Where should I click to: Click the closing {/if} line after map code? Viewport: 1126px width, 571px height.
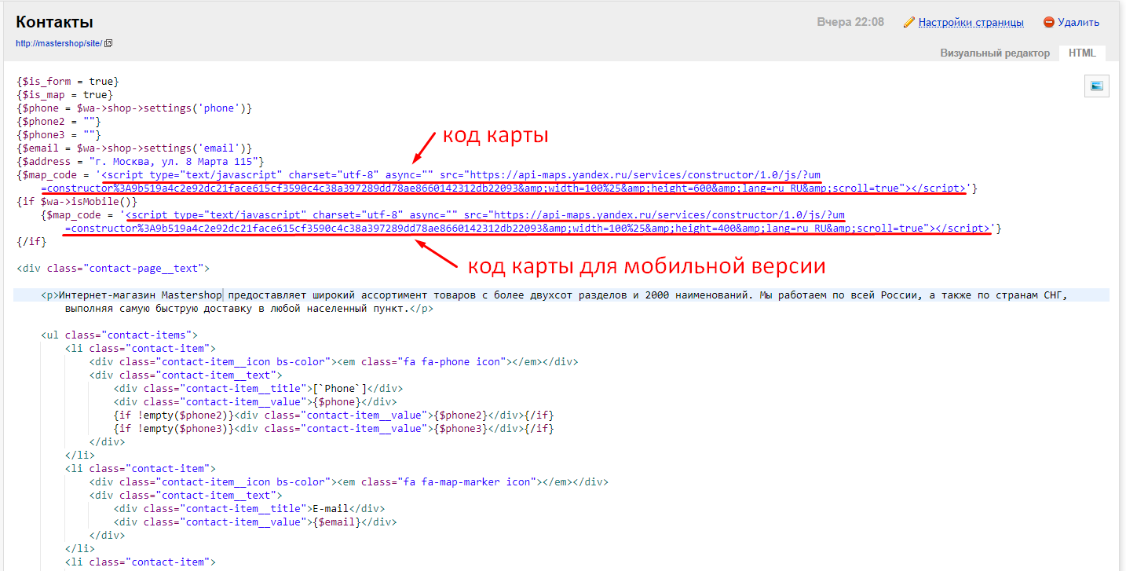click(31, 241)
